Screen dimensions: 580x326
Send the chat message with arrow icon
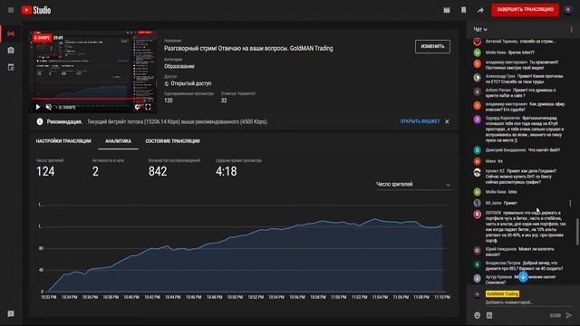[x=569, y=315]
